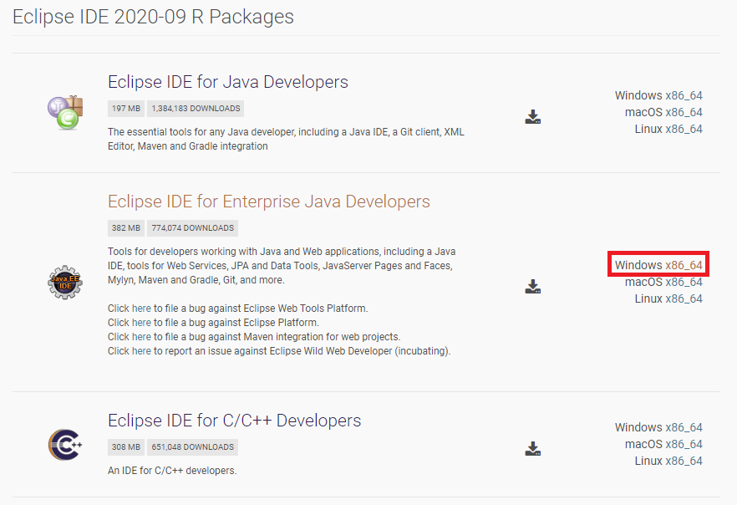Download the Windows x86_64 build of Java Developers

684,95
